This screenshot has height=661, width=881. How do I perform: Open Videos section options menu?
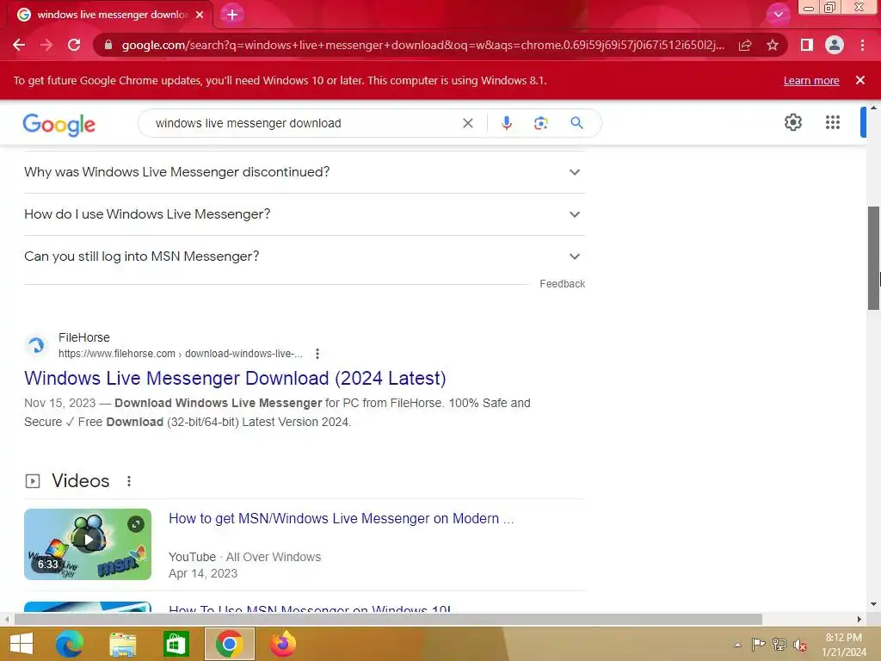coord(129,481)
